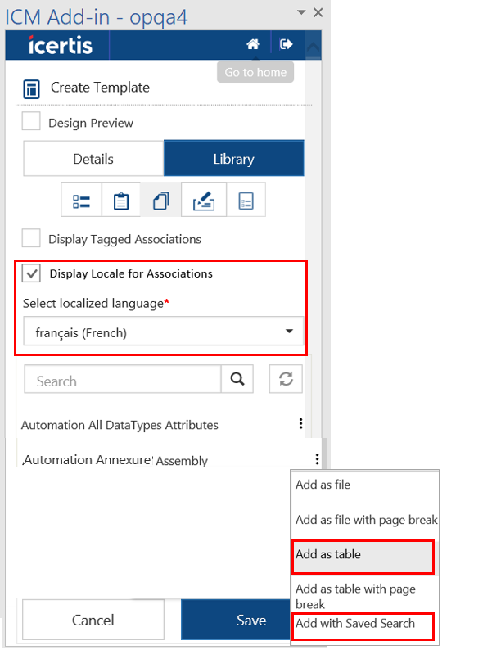Screen dimensions: 501x650
Task: Select the clipboard clauses icon
Action: (121, 201)
